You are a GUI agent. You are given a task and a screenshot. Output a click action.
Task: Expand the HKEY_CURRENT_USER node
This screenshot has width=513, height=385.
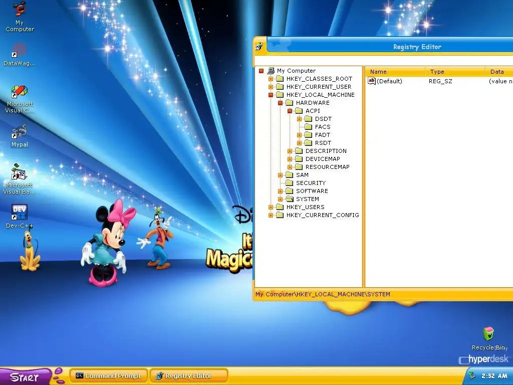[271, 87]
